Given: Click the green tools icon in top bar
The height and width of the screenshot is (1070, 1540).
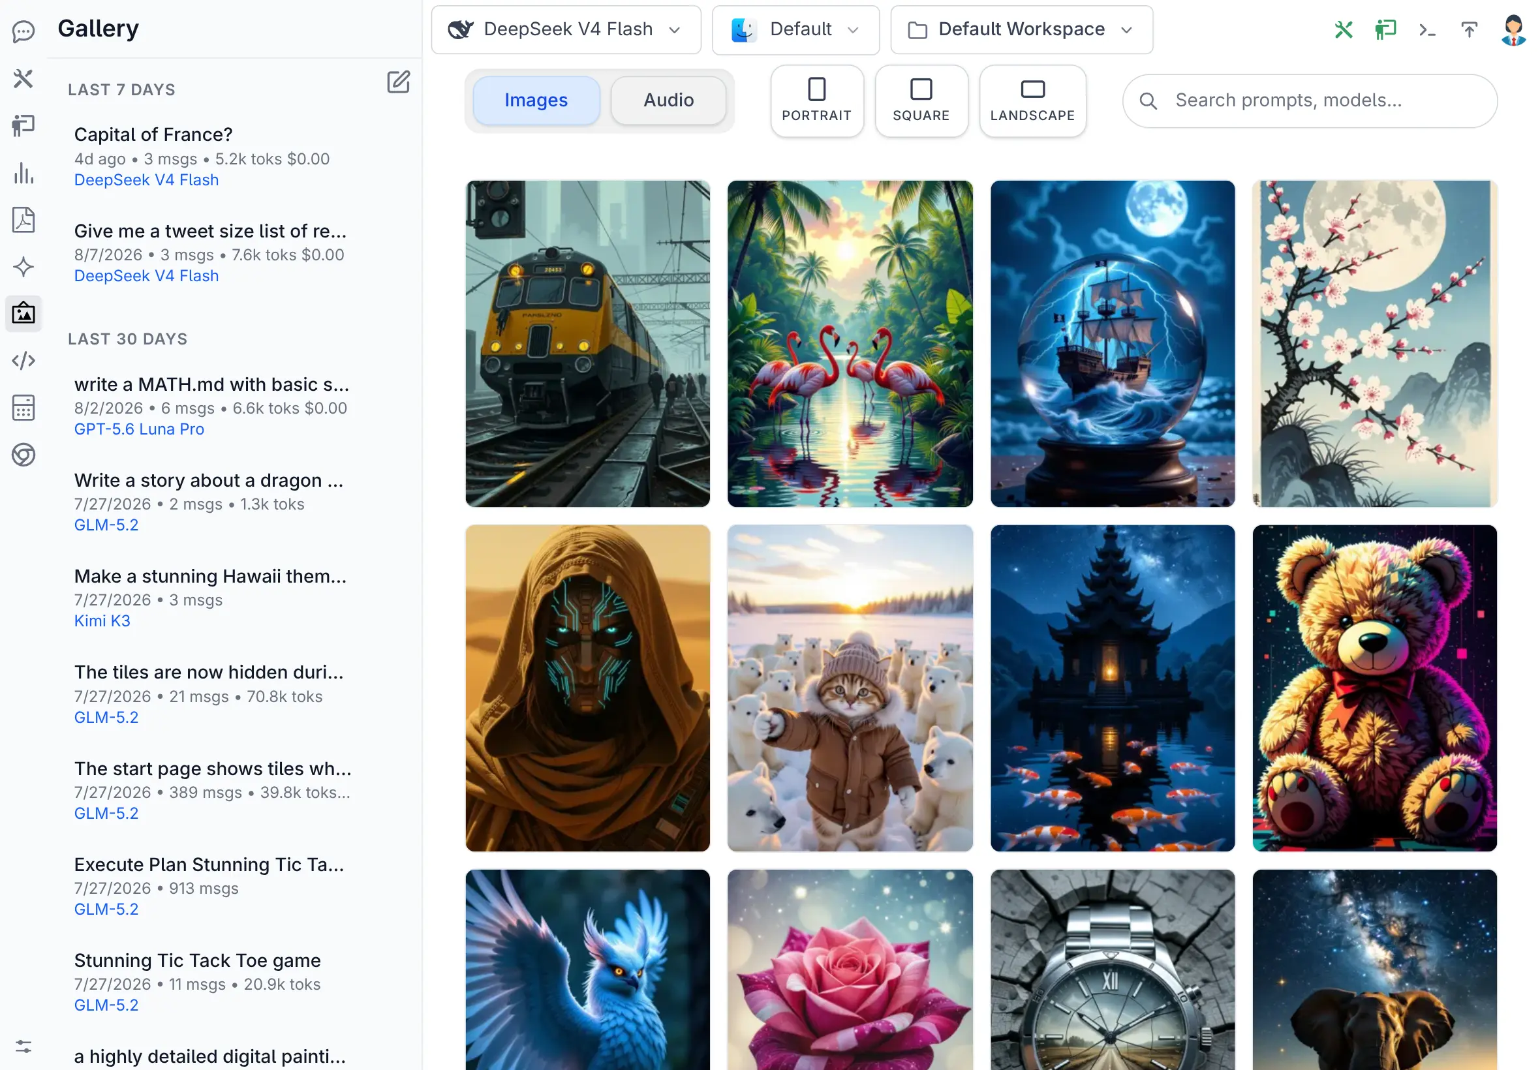Looking at the screenshot, I should [x=1343, y=29].
